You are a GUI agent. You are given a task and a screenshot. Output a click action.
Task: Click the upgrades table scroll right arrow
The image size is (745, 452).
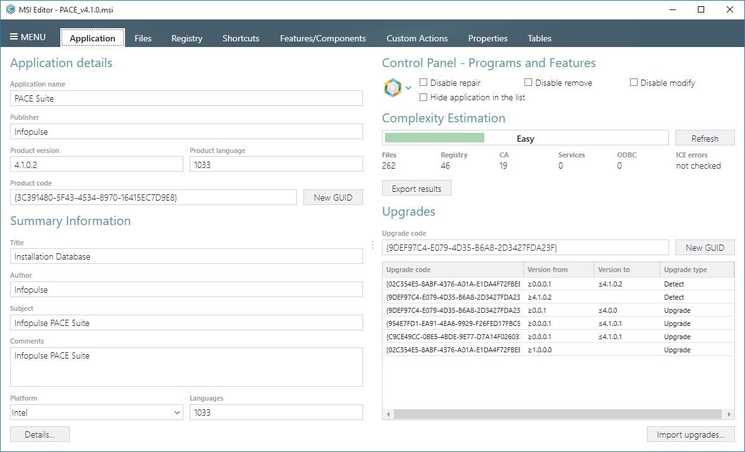tap(729, 414)
